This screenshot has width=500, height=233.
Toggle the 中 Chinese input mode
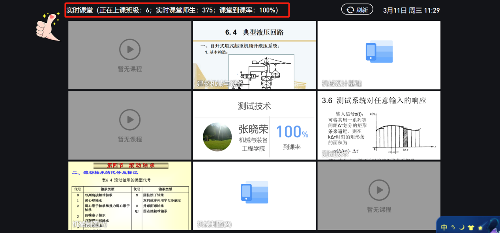[x=444, y=227]
